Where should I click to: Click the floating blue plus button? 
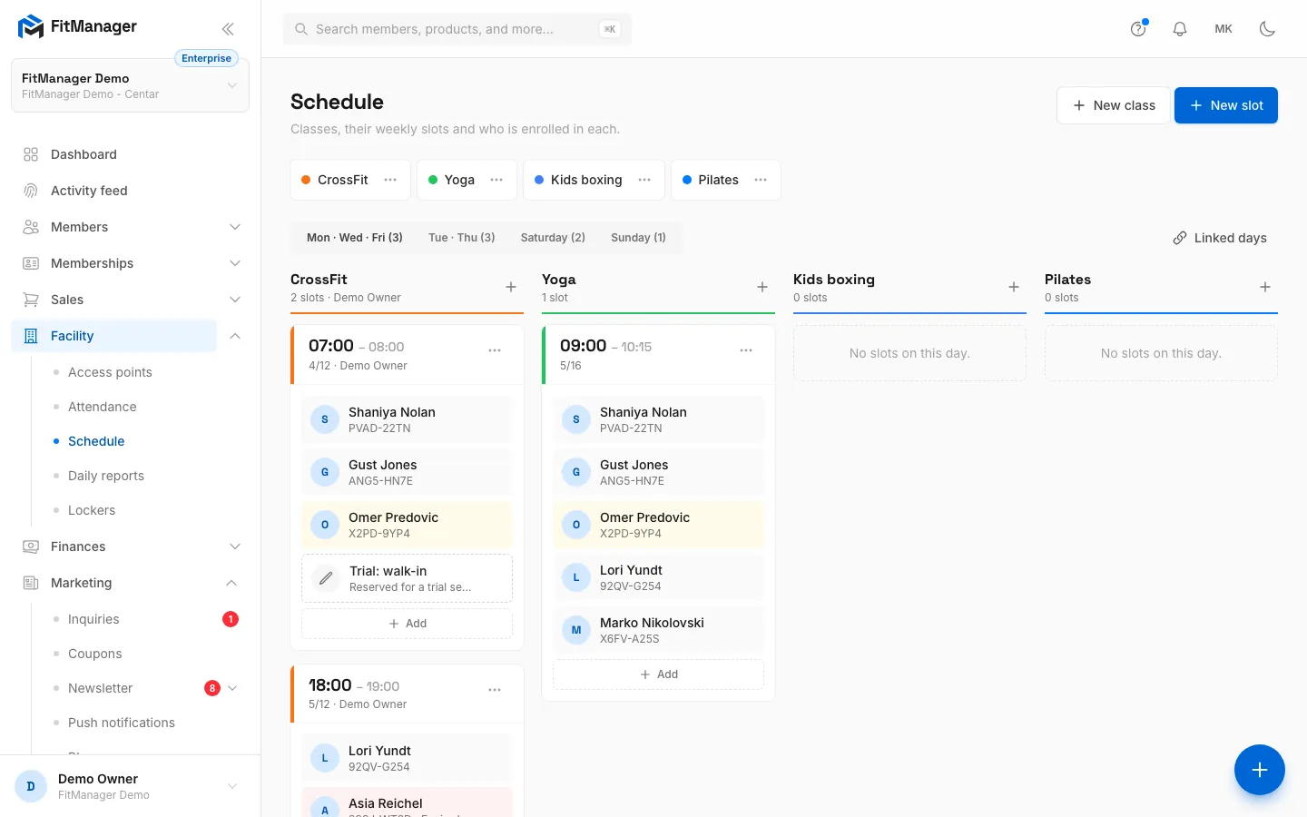point(1260,770)
